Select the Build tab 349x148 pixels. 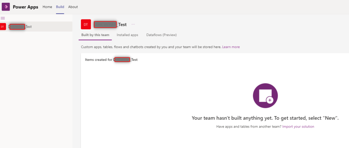pyautogui.click(x=60, y=7)
